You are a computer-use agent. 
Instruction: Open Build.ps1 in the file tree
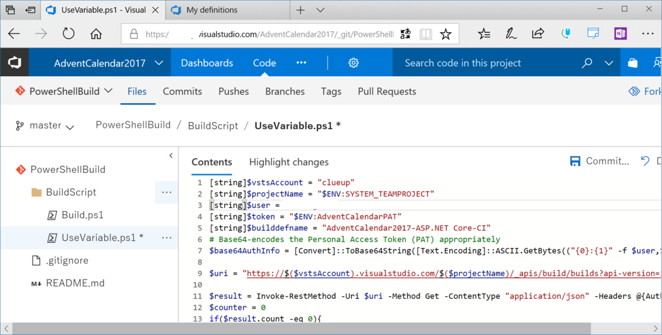coord(82,215)
